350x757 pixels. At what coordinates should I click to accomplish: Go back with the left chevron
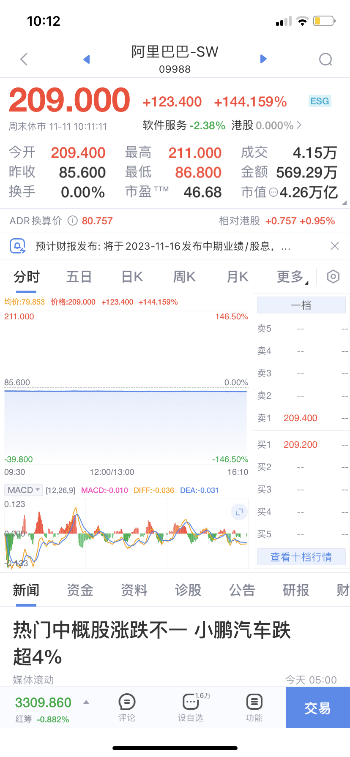24,59
